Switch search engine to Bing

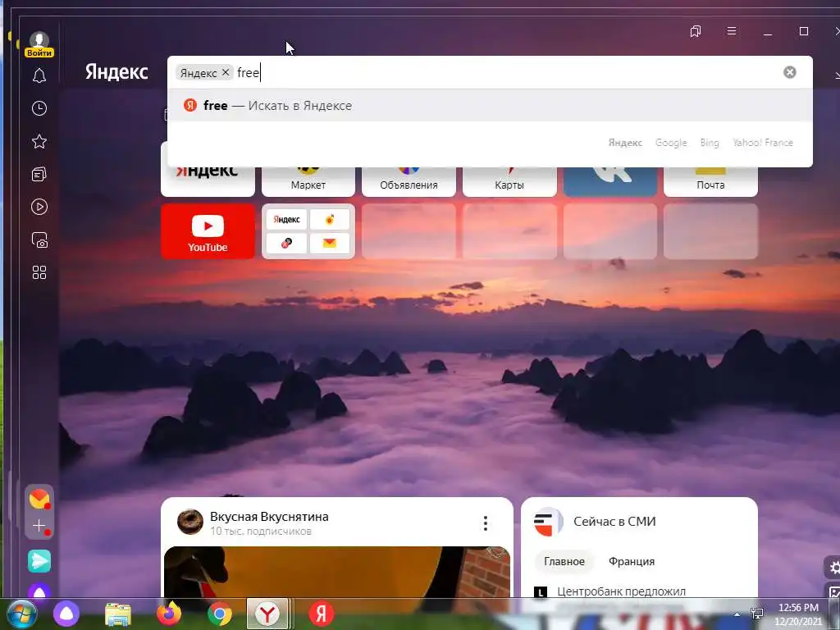tap(710, 143)
